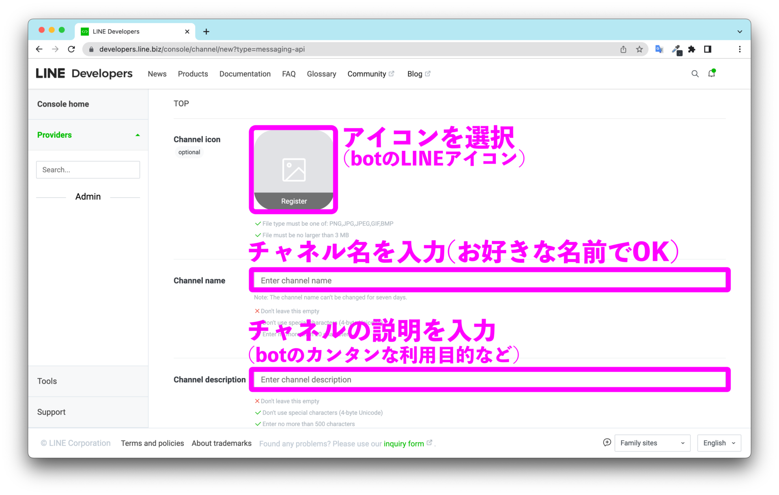Click the share icon in the address bar
This screenshot has width=779, height=495.
point(623,49)
